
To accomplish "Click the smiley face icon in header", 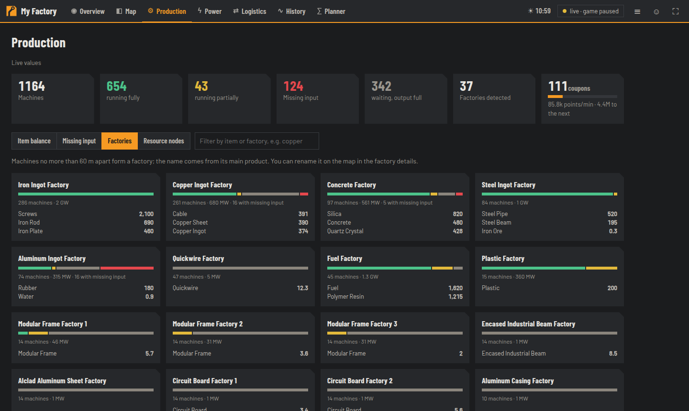I will click(x=656, y=11).
